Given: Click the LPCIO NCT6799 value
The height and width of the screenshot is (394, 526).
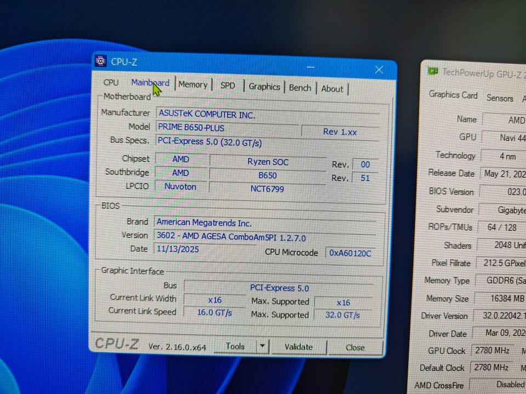Looking at the screenshot, I should 267,189.
